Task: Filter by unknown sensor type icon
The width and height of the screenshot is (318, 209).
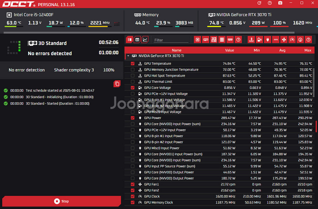Action: pyautogui.click(x=308, y=40)
